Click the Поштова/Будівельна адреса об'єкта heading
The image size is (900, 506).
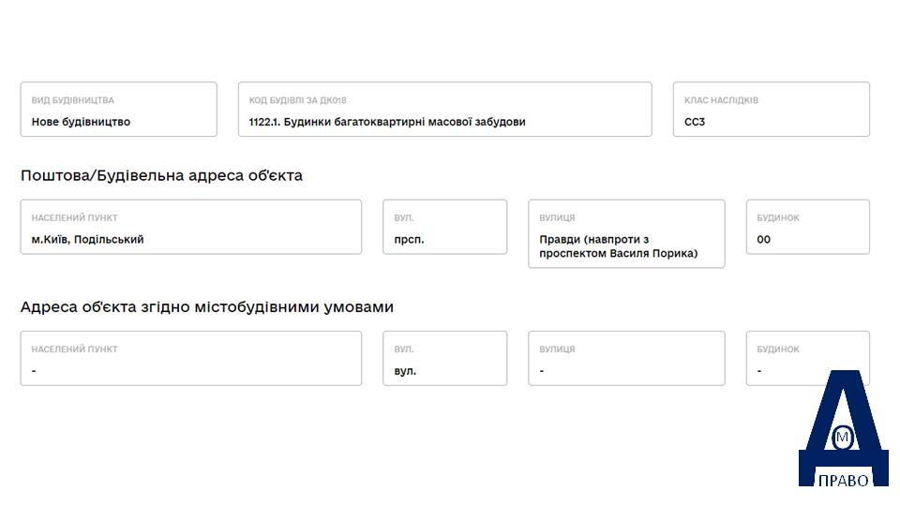click(161, 175)
